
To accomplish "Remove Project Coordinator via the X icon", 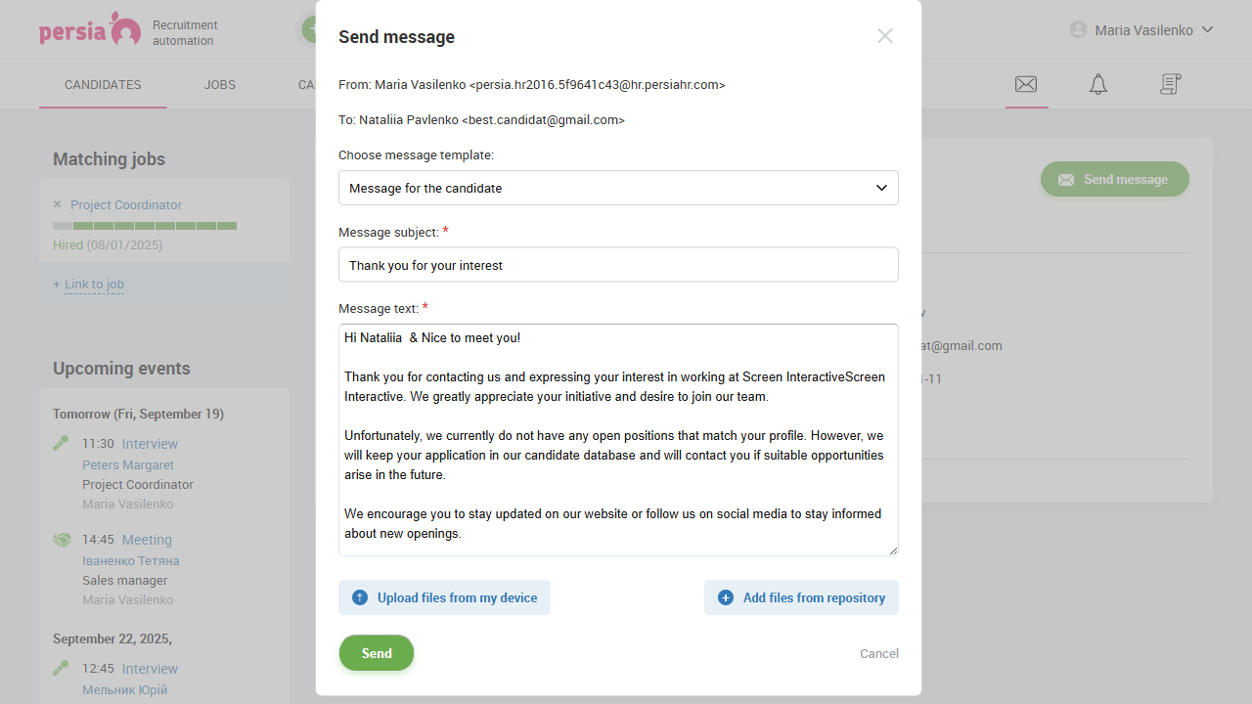I will pos(57,204).
